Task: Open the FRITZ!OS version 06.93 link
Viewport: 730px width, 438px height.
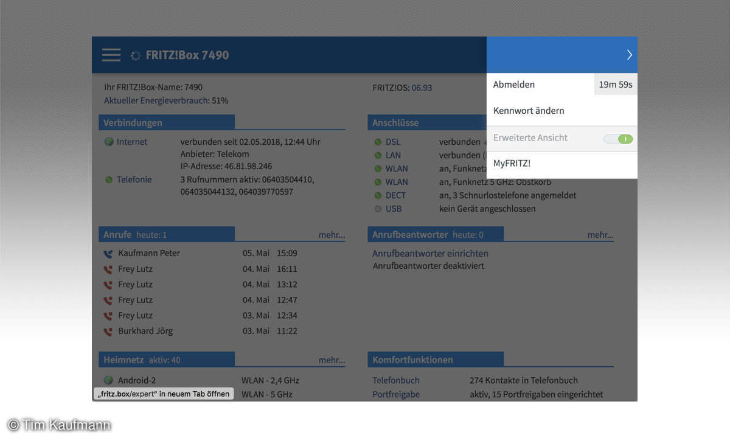Action: (422, 88)
